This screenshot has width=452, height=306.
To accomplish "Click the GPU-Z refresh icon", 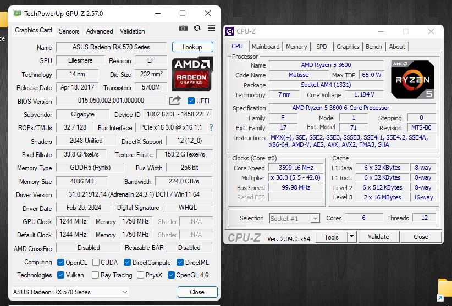I will coord(197,28).
